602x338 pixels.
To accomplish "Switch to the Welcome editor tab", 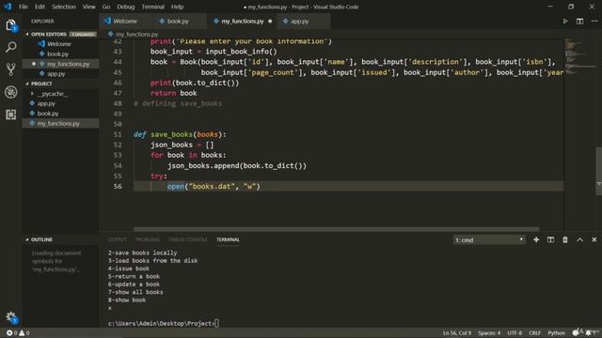I will [126, 21].
